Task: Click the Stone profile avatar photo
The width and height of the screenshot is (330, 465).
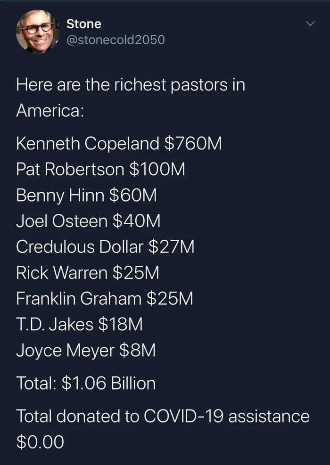Action: [38, 32]
